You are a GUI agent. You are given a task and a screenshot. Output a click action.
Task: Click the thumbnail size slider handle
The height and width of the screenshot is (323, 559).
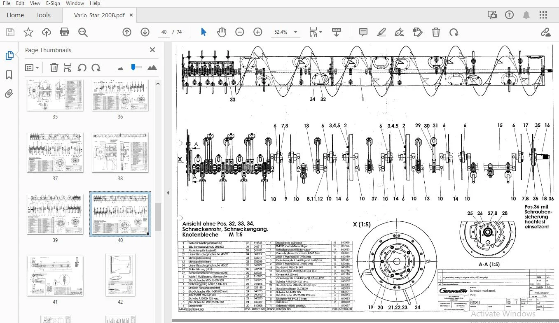click(x=133, y=67)
